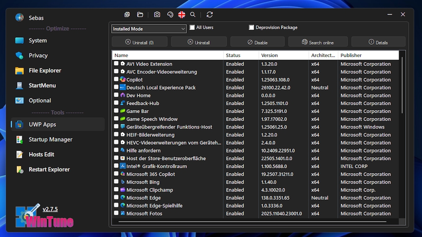This screenshot has height=237, width=422.
Task: Click the camera snapshot icon
Action: [x=157, y=15]
